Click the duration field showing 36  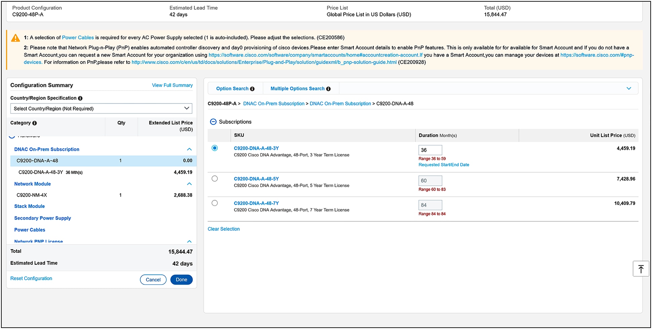pyautogui.click(x=430, y=150)
